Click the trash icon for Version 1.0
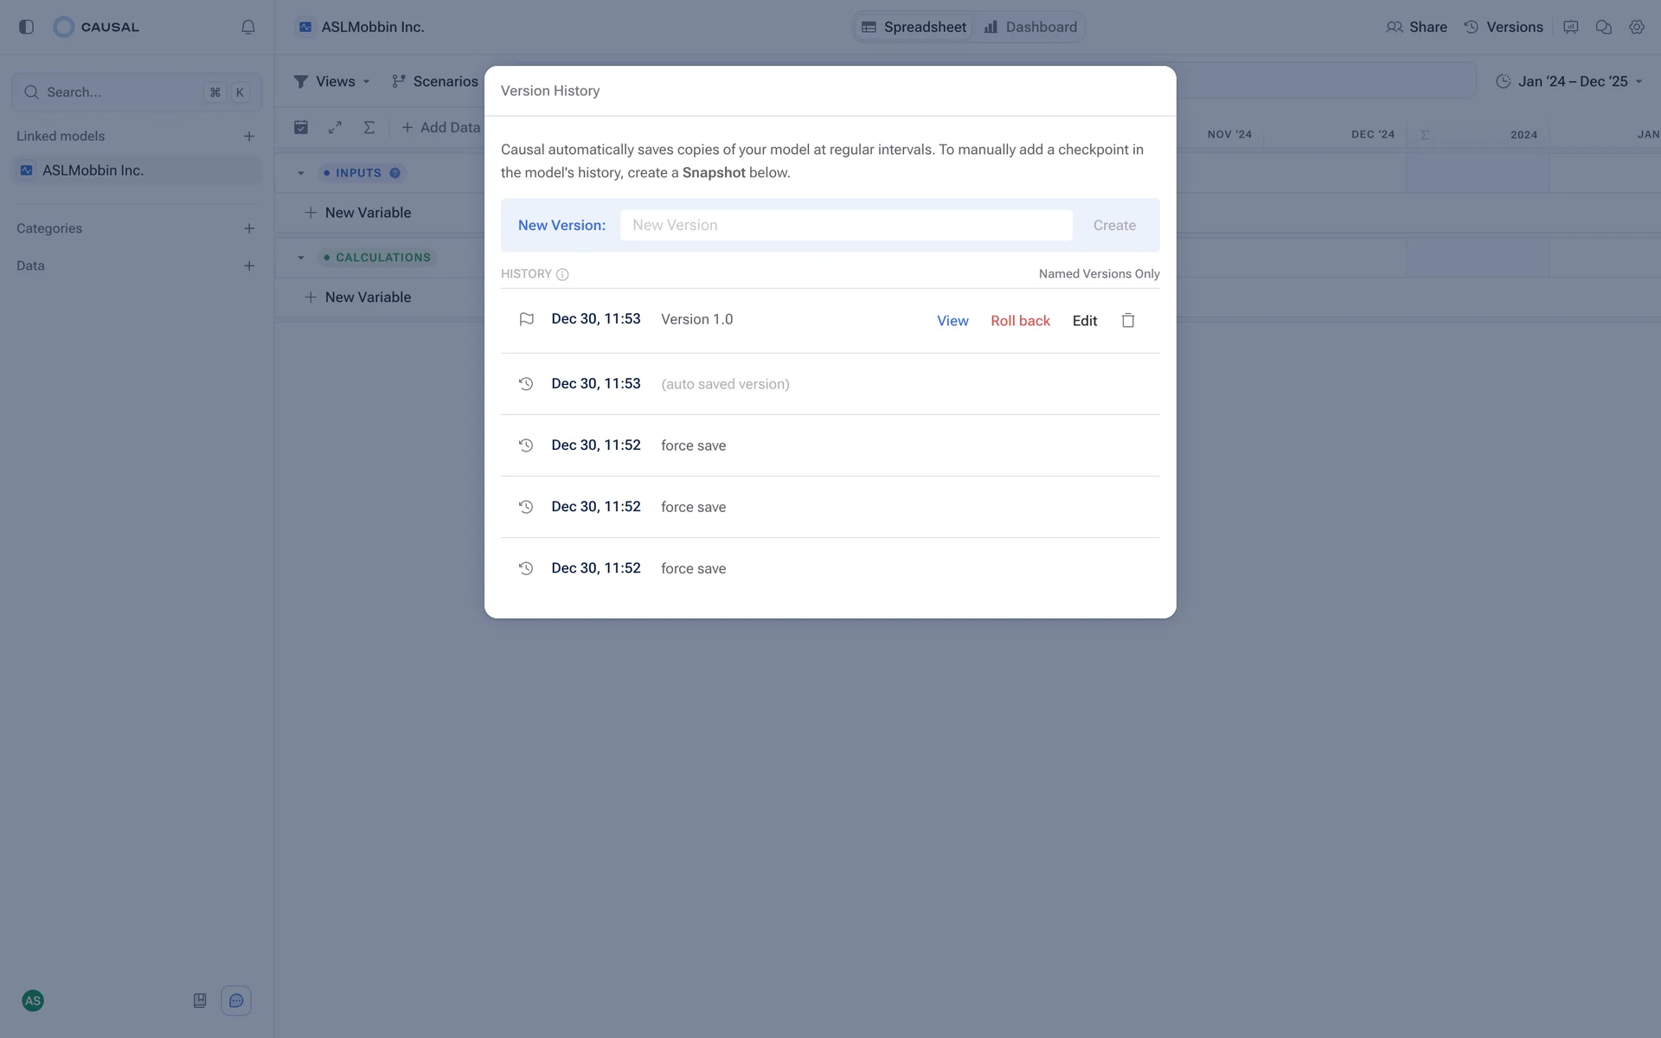 pos(1128,320)
